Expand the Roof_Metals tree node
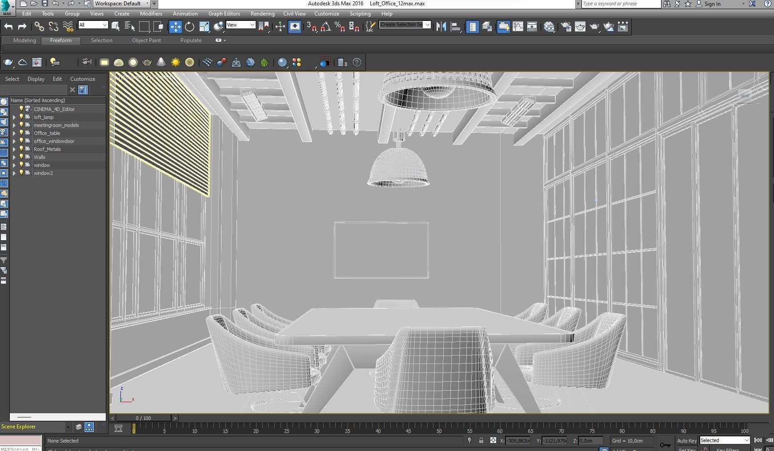 [14, 149]
